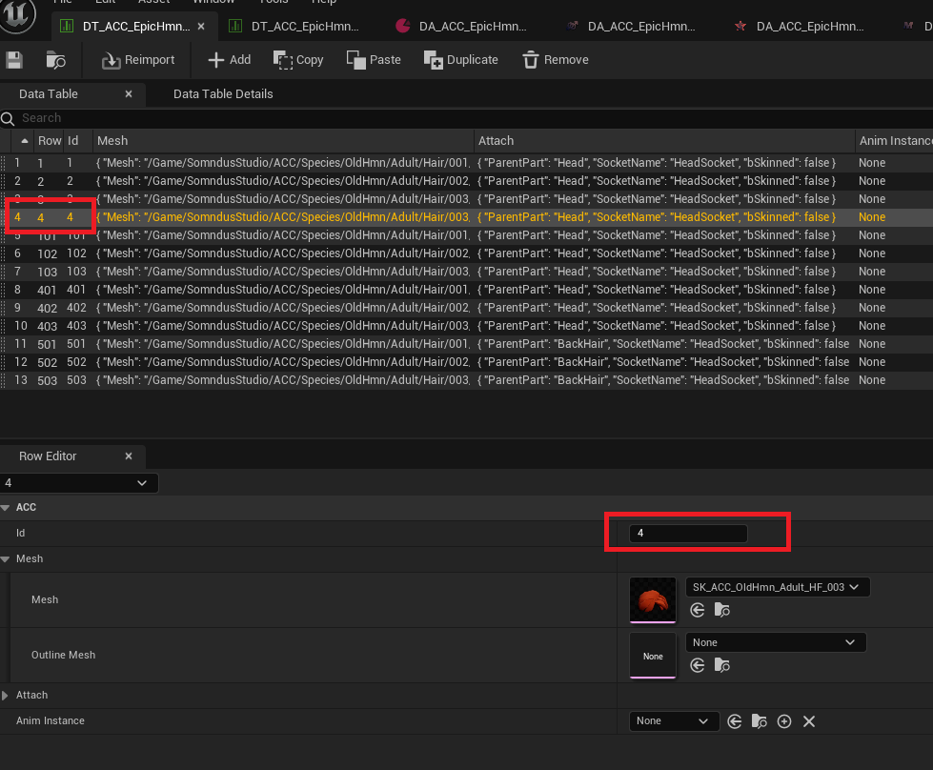Browse to the Mesh asset in Content Browser
The width and height of the screenshot is (933, 770).
click(x=721, y=610)
